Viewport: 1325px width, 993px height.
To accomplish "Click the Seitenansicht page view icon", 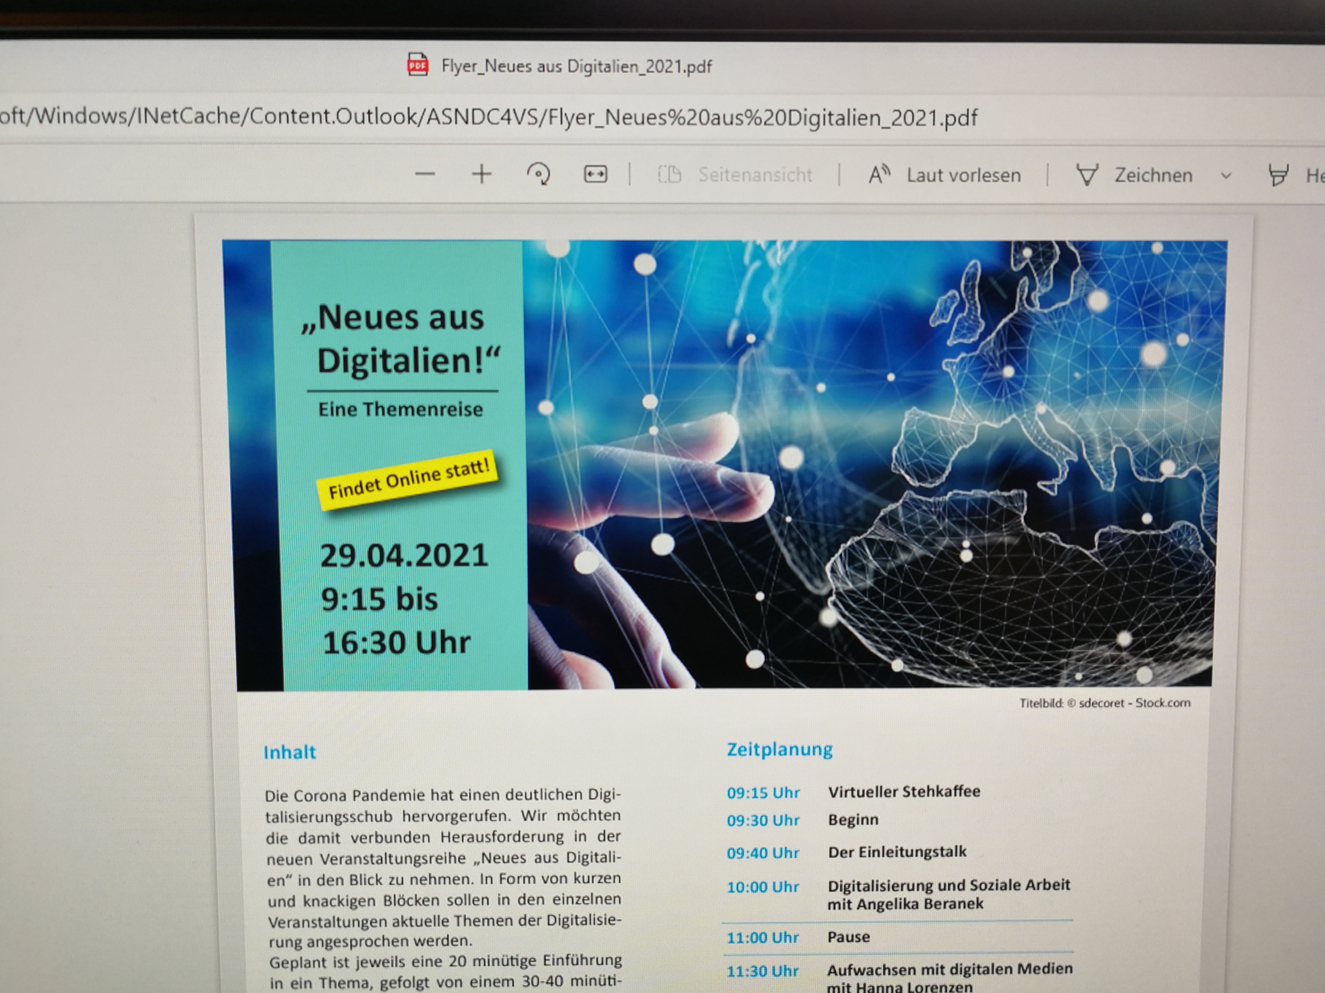I will (x=670, y=174).
